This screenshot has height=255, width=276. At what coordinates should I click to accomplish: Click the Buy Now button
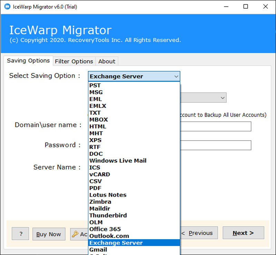[49, 234]
